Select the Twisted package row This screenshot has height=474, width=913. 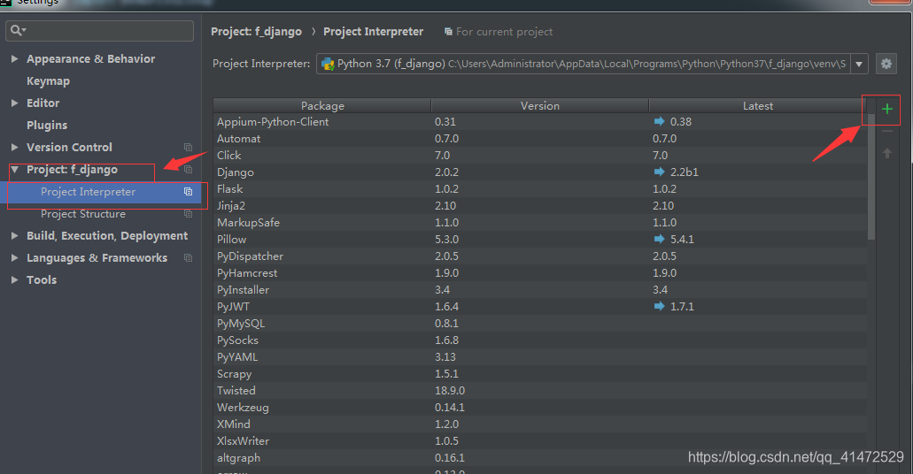pyautogui.click(x=540, y=390)
